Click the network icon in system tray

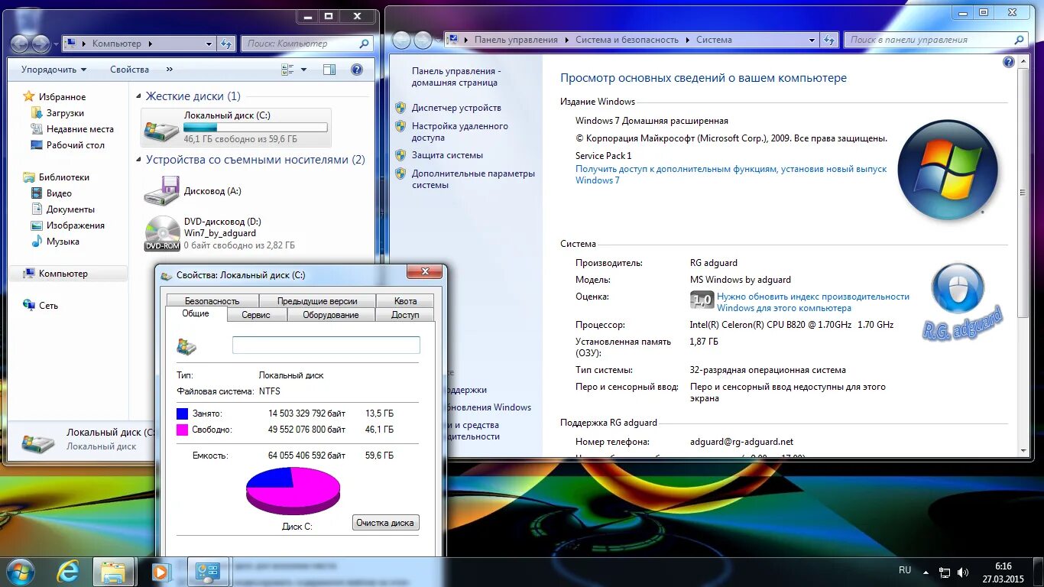[945, 572]
